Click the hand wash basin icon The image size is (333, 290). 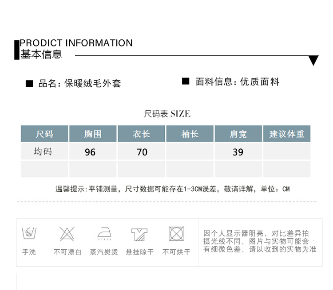(29, 233)
